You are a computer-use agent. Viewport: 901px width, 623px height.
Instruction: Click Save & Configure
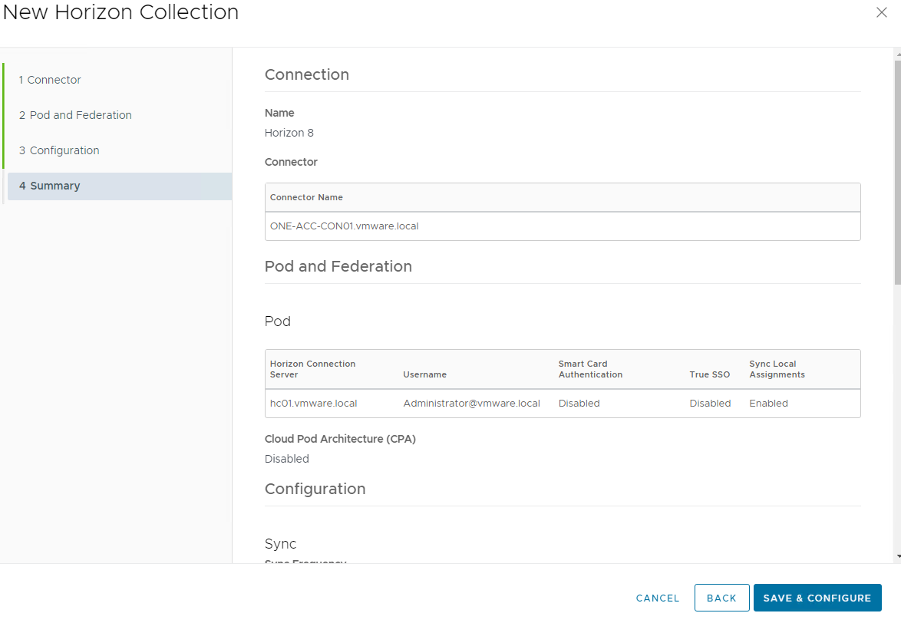coord(817,598)
